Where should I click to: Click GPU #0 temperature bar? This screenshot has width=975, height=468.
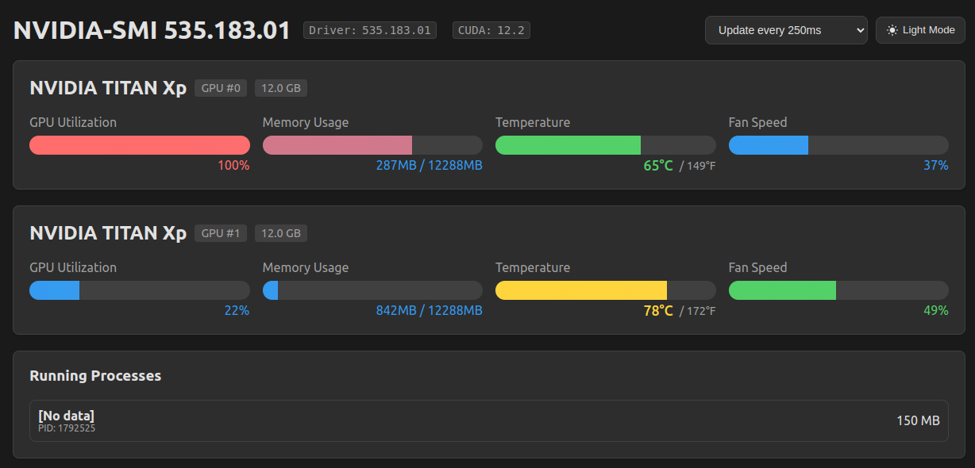coord(606,145)
